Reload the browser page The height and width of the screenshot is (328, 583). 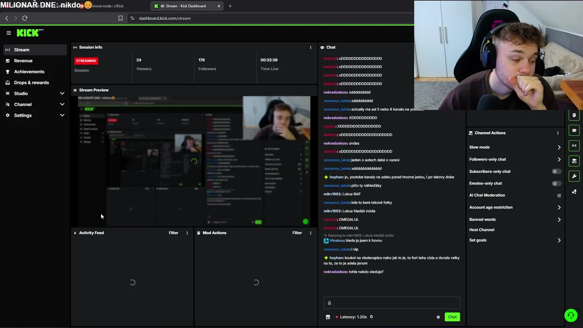(x=25, y=18)
